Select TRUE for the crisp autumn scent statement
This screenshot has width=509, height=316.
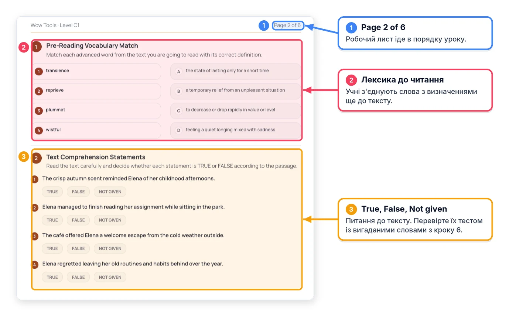point(52,192)
